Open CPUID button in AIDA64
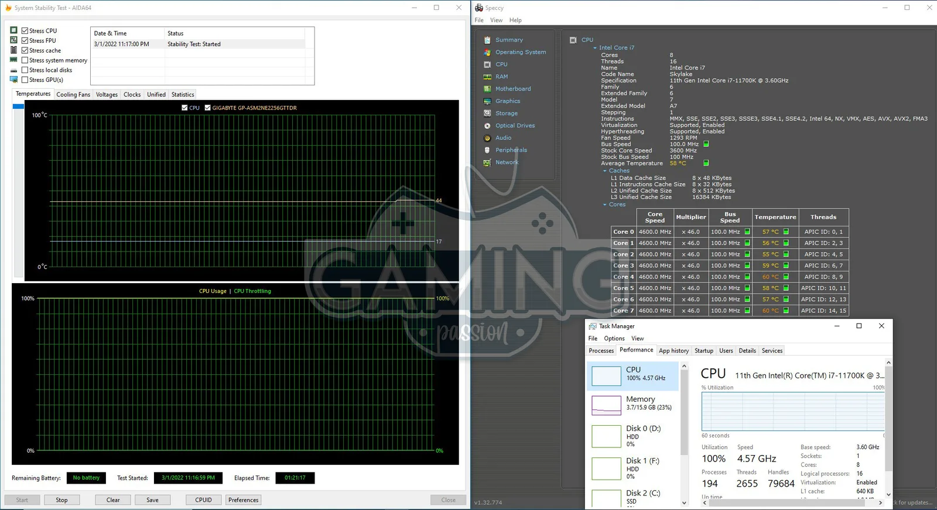The height and width of the screenshot is (510, 937). 204,500
